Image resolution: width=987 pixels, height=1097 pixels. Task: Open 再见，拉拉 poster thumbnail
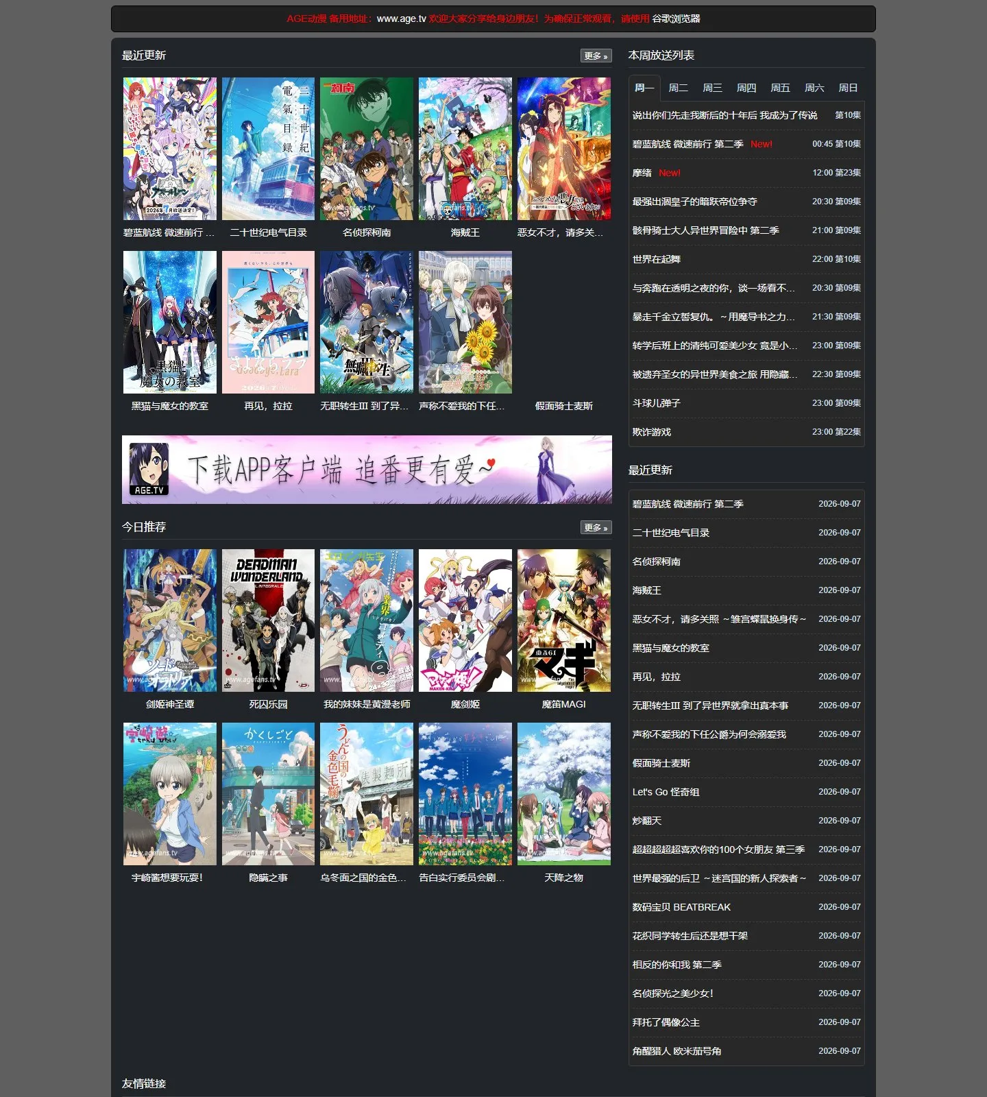(268, 322)
